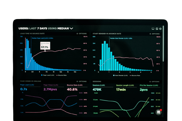The image size is (182, 121).
Task: Expand the chevron next to MEDIAN
Action: coord(71,29)
